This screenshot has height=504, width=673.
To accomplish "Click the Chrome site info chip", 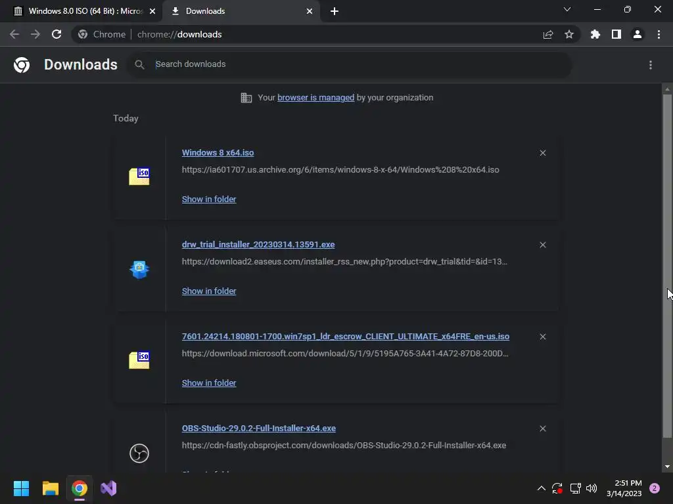I will tap(102, 34).
